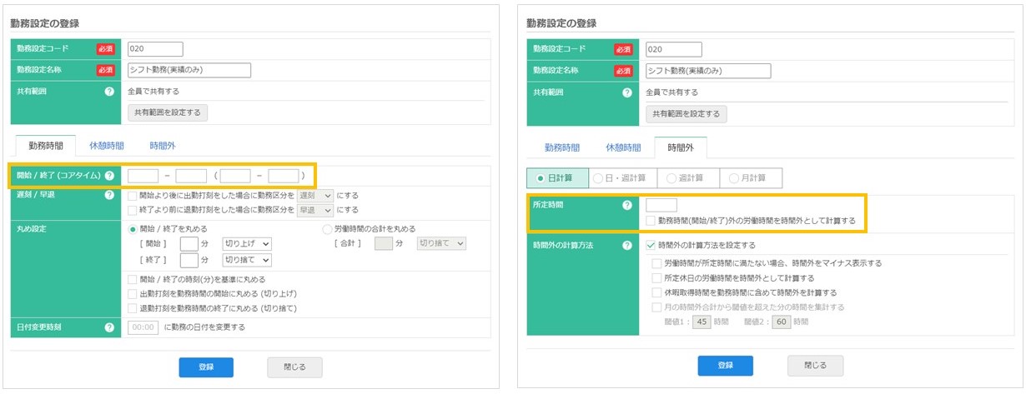Image resolution: width=1026 pixels, height=394 pixels.
Task: Click 閉じる button in right dialog
Action: (815, 366)
